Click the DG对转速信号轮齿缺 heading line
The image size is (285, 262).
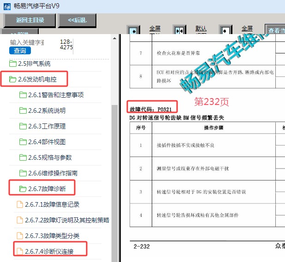coord(177,118)
